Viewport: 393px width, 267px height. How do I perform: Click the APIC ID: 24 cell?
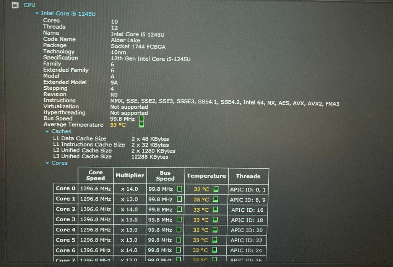point(246,250)
